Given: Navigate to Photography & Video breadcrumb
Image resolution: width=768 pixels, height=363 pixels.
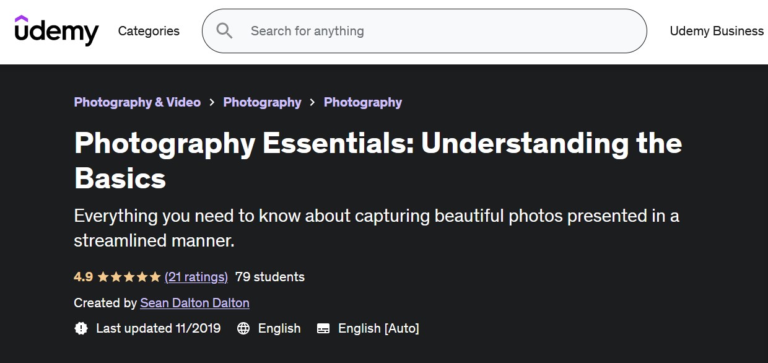Looking at the screenshot, I should coord(137,102).
